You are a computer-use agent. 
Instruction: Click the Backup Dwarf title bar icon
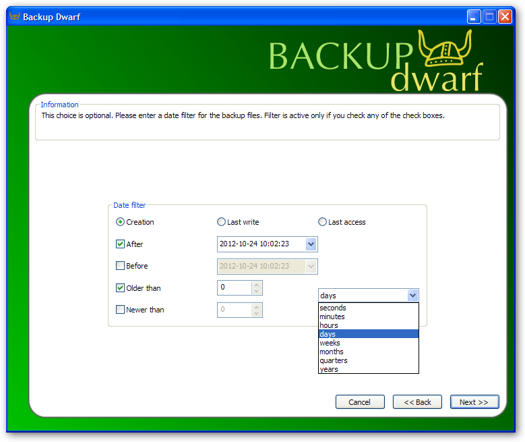click(x=15, y=16)
